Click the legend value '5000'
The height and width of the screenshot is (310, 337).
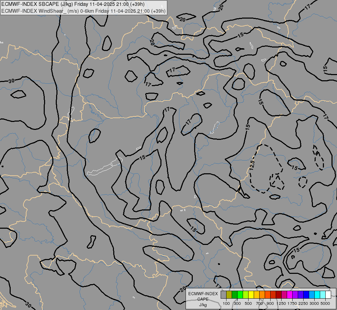(x=325, y=303)
